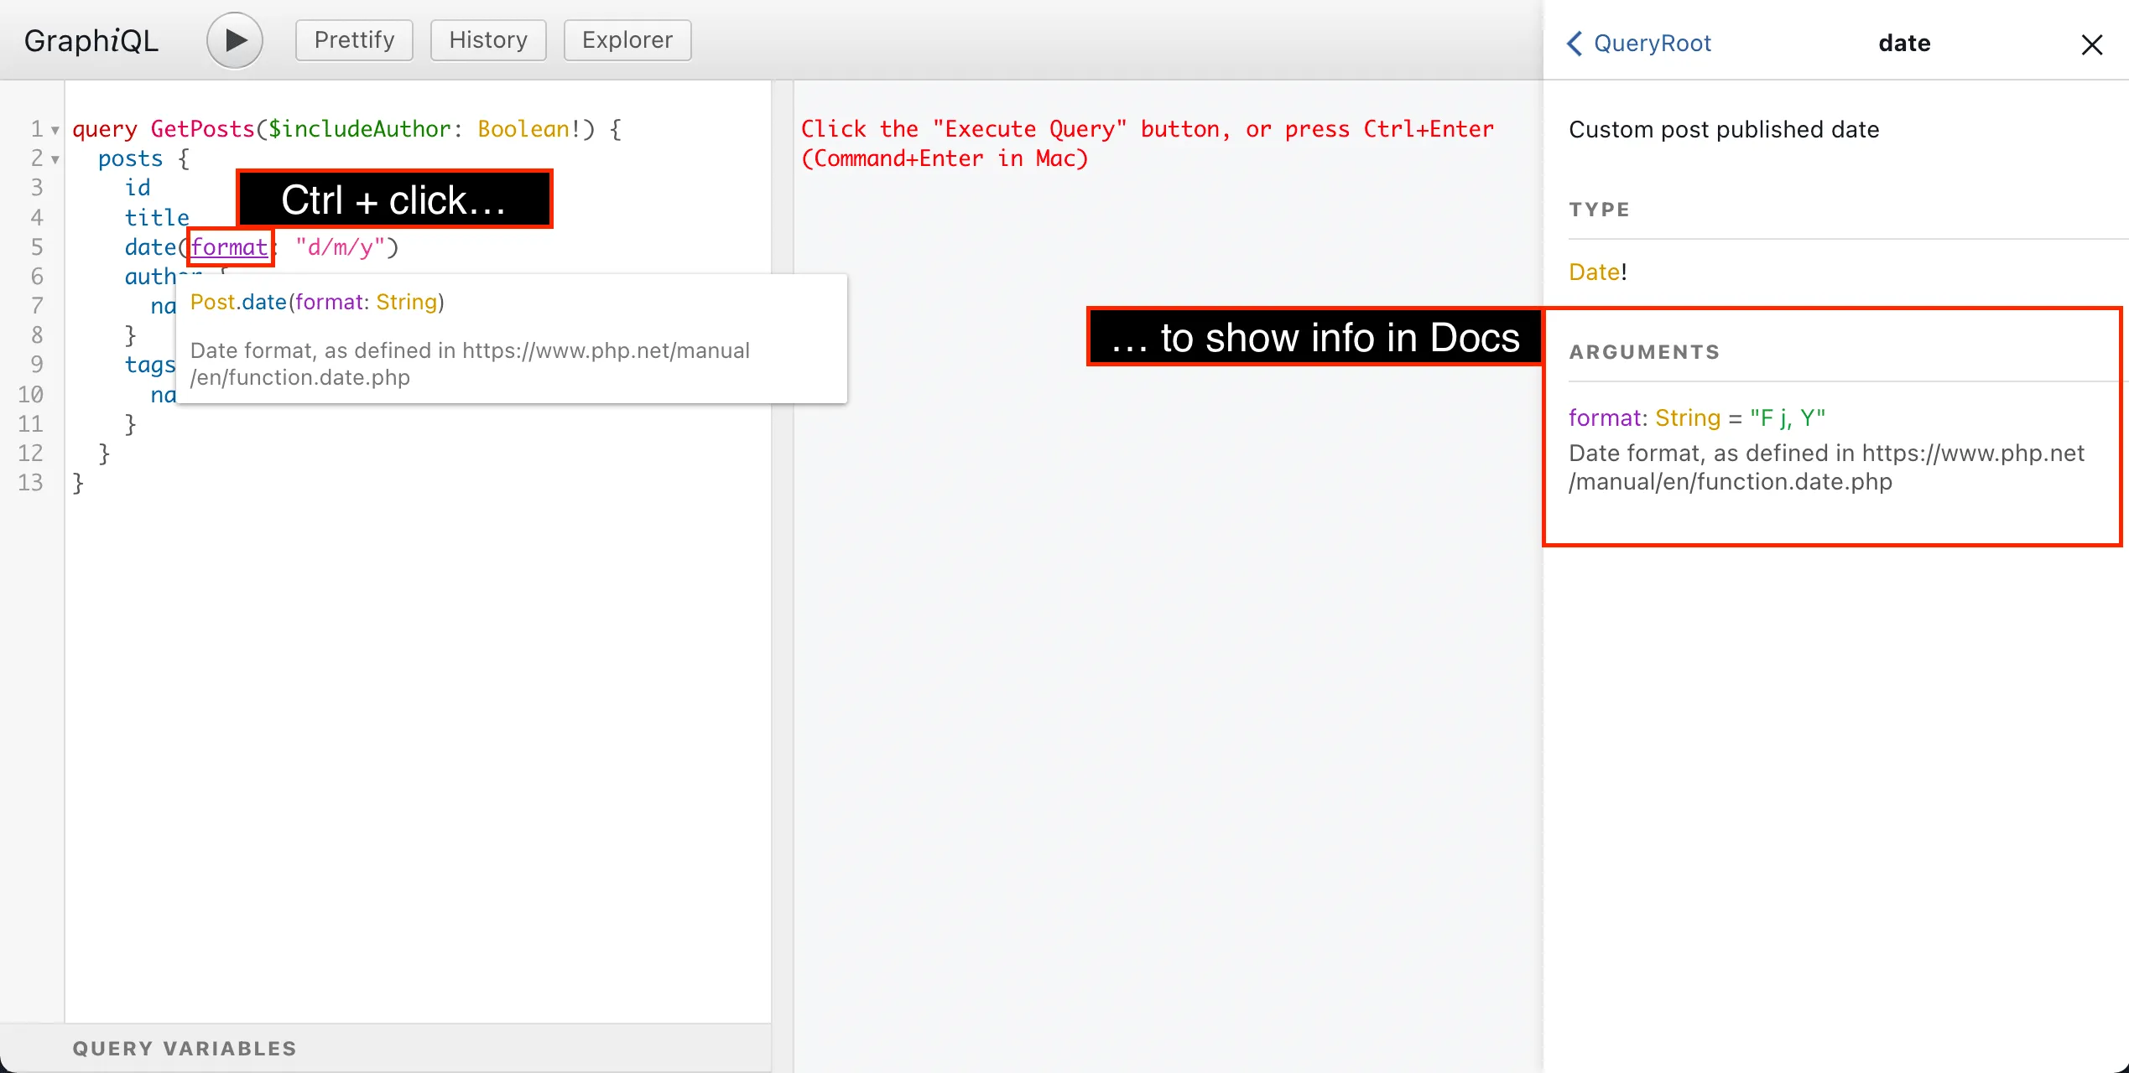Click the underlined format argument in editor
This screenshot has height=1073, width=2129.
pos(229,247)
